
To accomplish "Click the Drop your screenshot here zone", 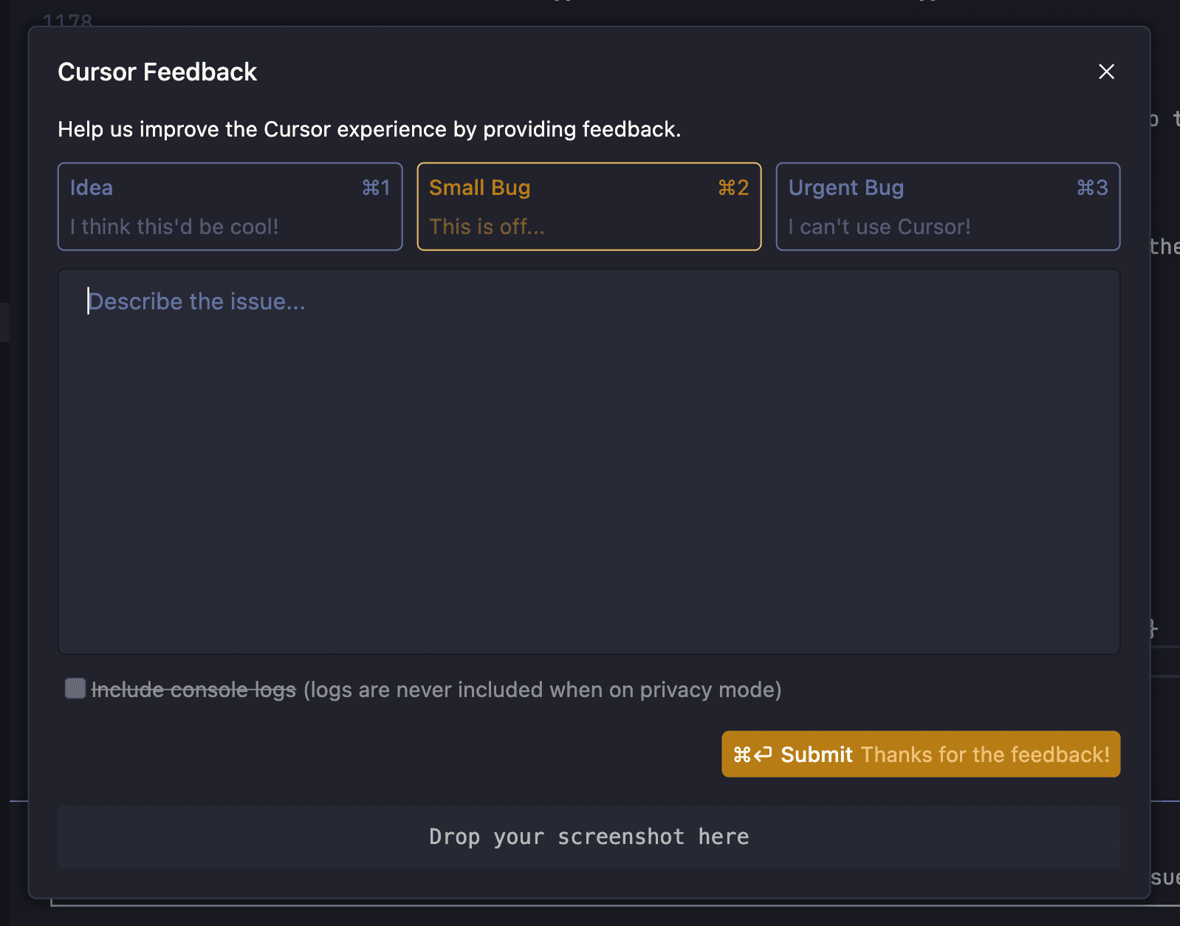I will [x=589, y=836].
